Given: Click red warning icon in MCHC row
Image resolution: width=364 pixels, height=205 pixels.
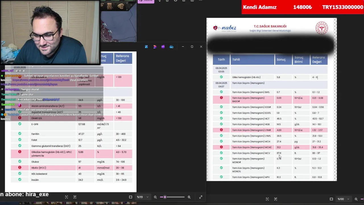Looking at the screenshot, I should click(221, 147).
